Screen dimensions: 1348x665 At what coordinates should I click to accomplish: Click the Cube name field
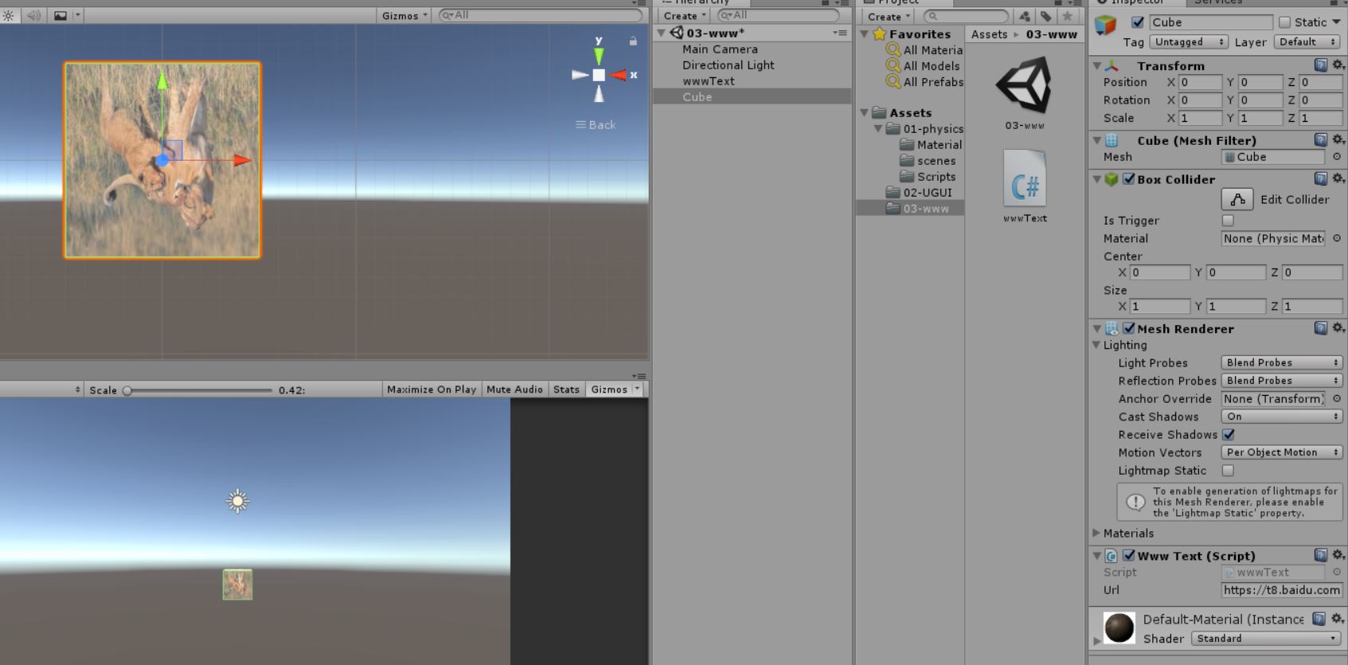point(1210,22)
